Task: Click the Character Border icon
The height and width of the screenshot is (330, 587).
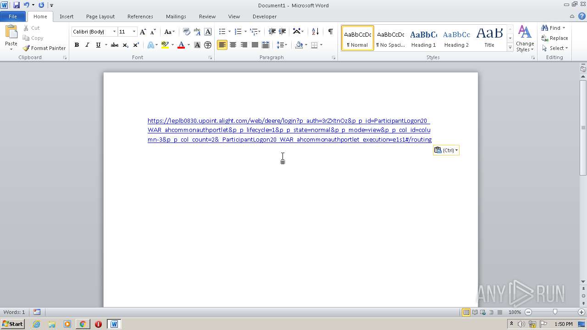Action: tap(208, 32)
